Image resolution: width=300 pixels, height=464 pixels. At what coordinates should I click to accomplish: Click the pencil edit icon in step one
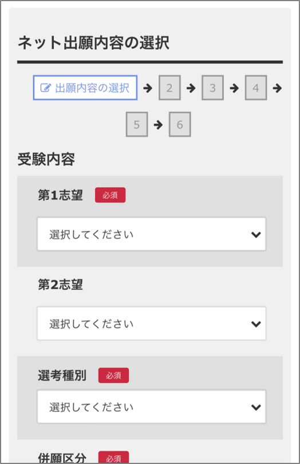coord(45,88)
